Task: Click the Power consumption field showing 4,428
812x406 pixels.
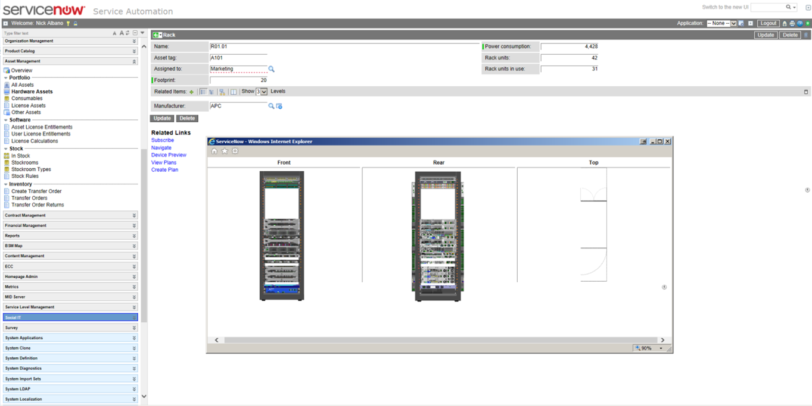Action: (570, 46)
